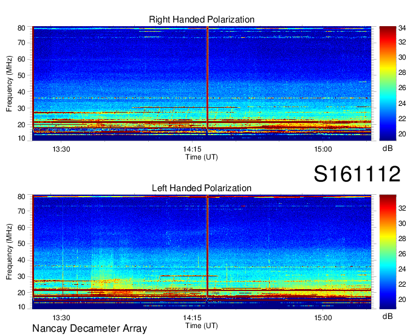Click the 34 value on the top color bar
Screen dimensions: 413x336
[402, 28]
